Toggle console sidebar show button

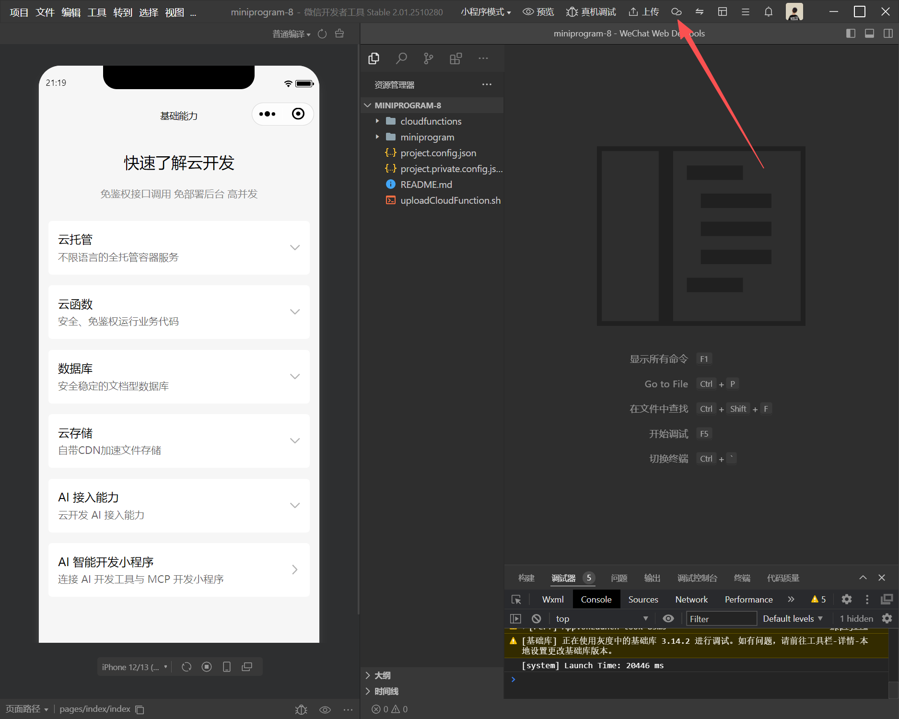(x=515, y=619)
